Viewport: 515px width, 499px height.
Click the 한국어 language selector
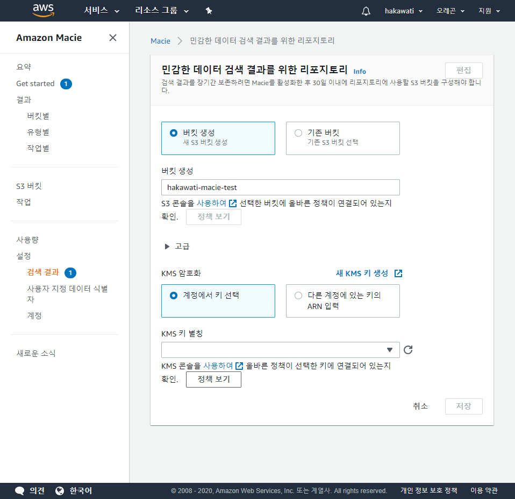coord(81,491)
